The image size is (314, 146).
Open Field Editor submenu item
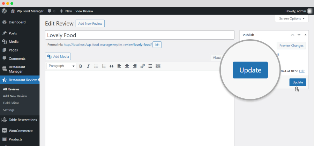pos(11,103)
